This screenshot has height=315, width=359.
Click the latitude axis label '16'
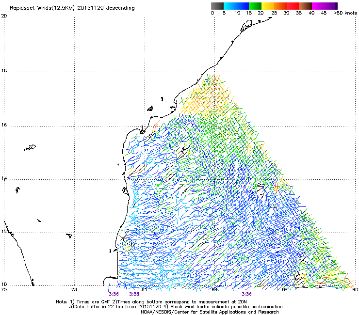4,125
